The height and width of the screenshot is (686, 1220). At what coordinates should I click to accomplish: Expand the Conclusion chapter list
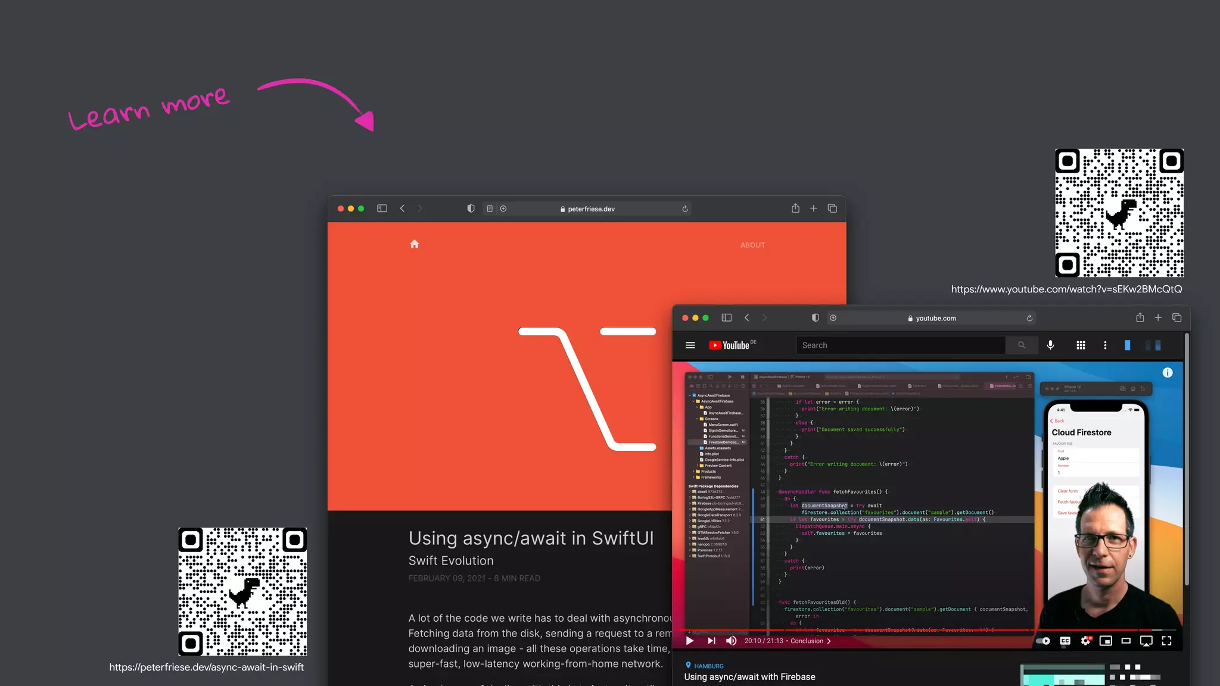tap(811, 641)
